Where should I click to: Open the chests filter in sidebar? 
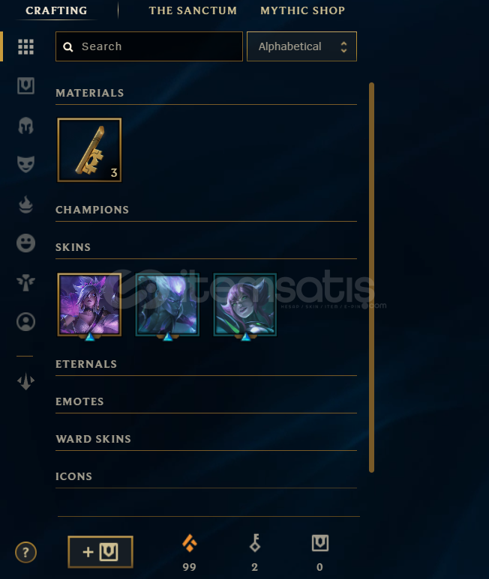pos(25,85)
